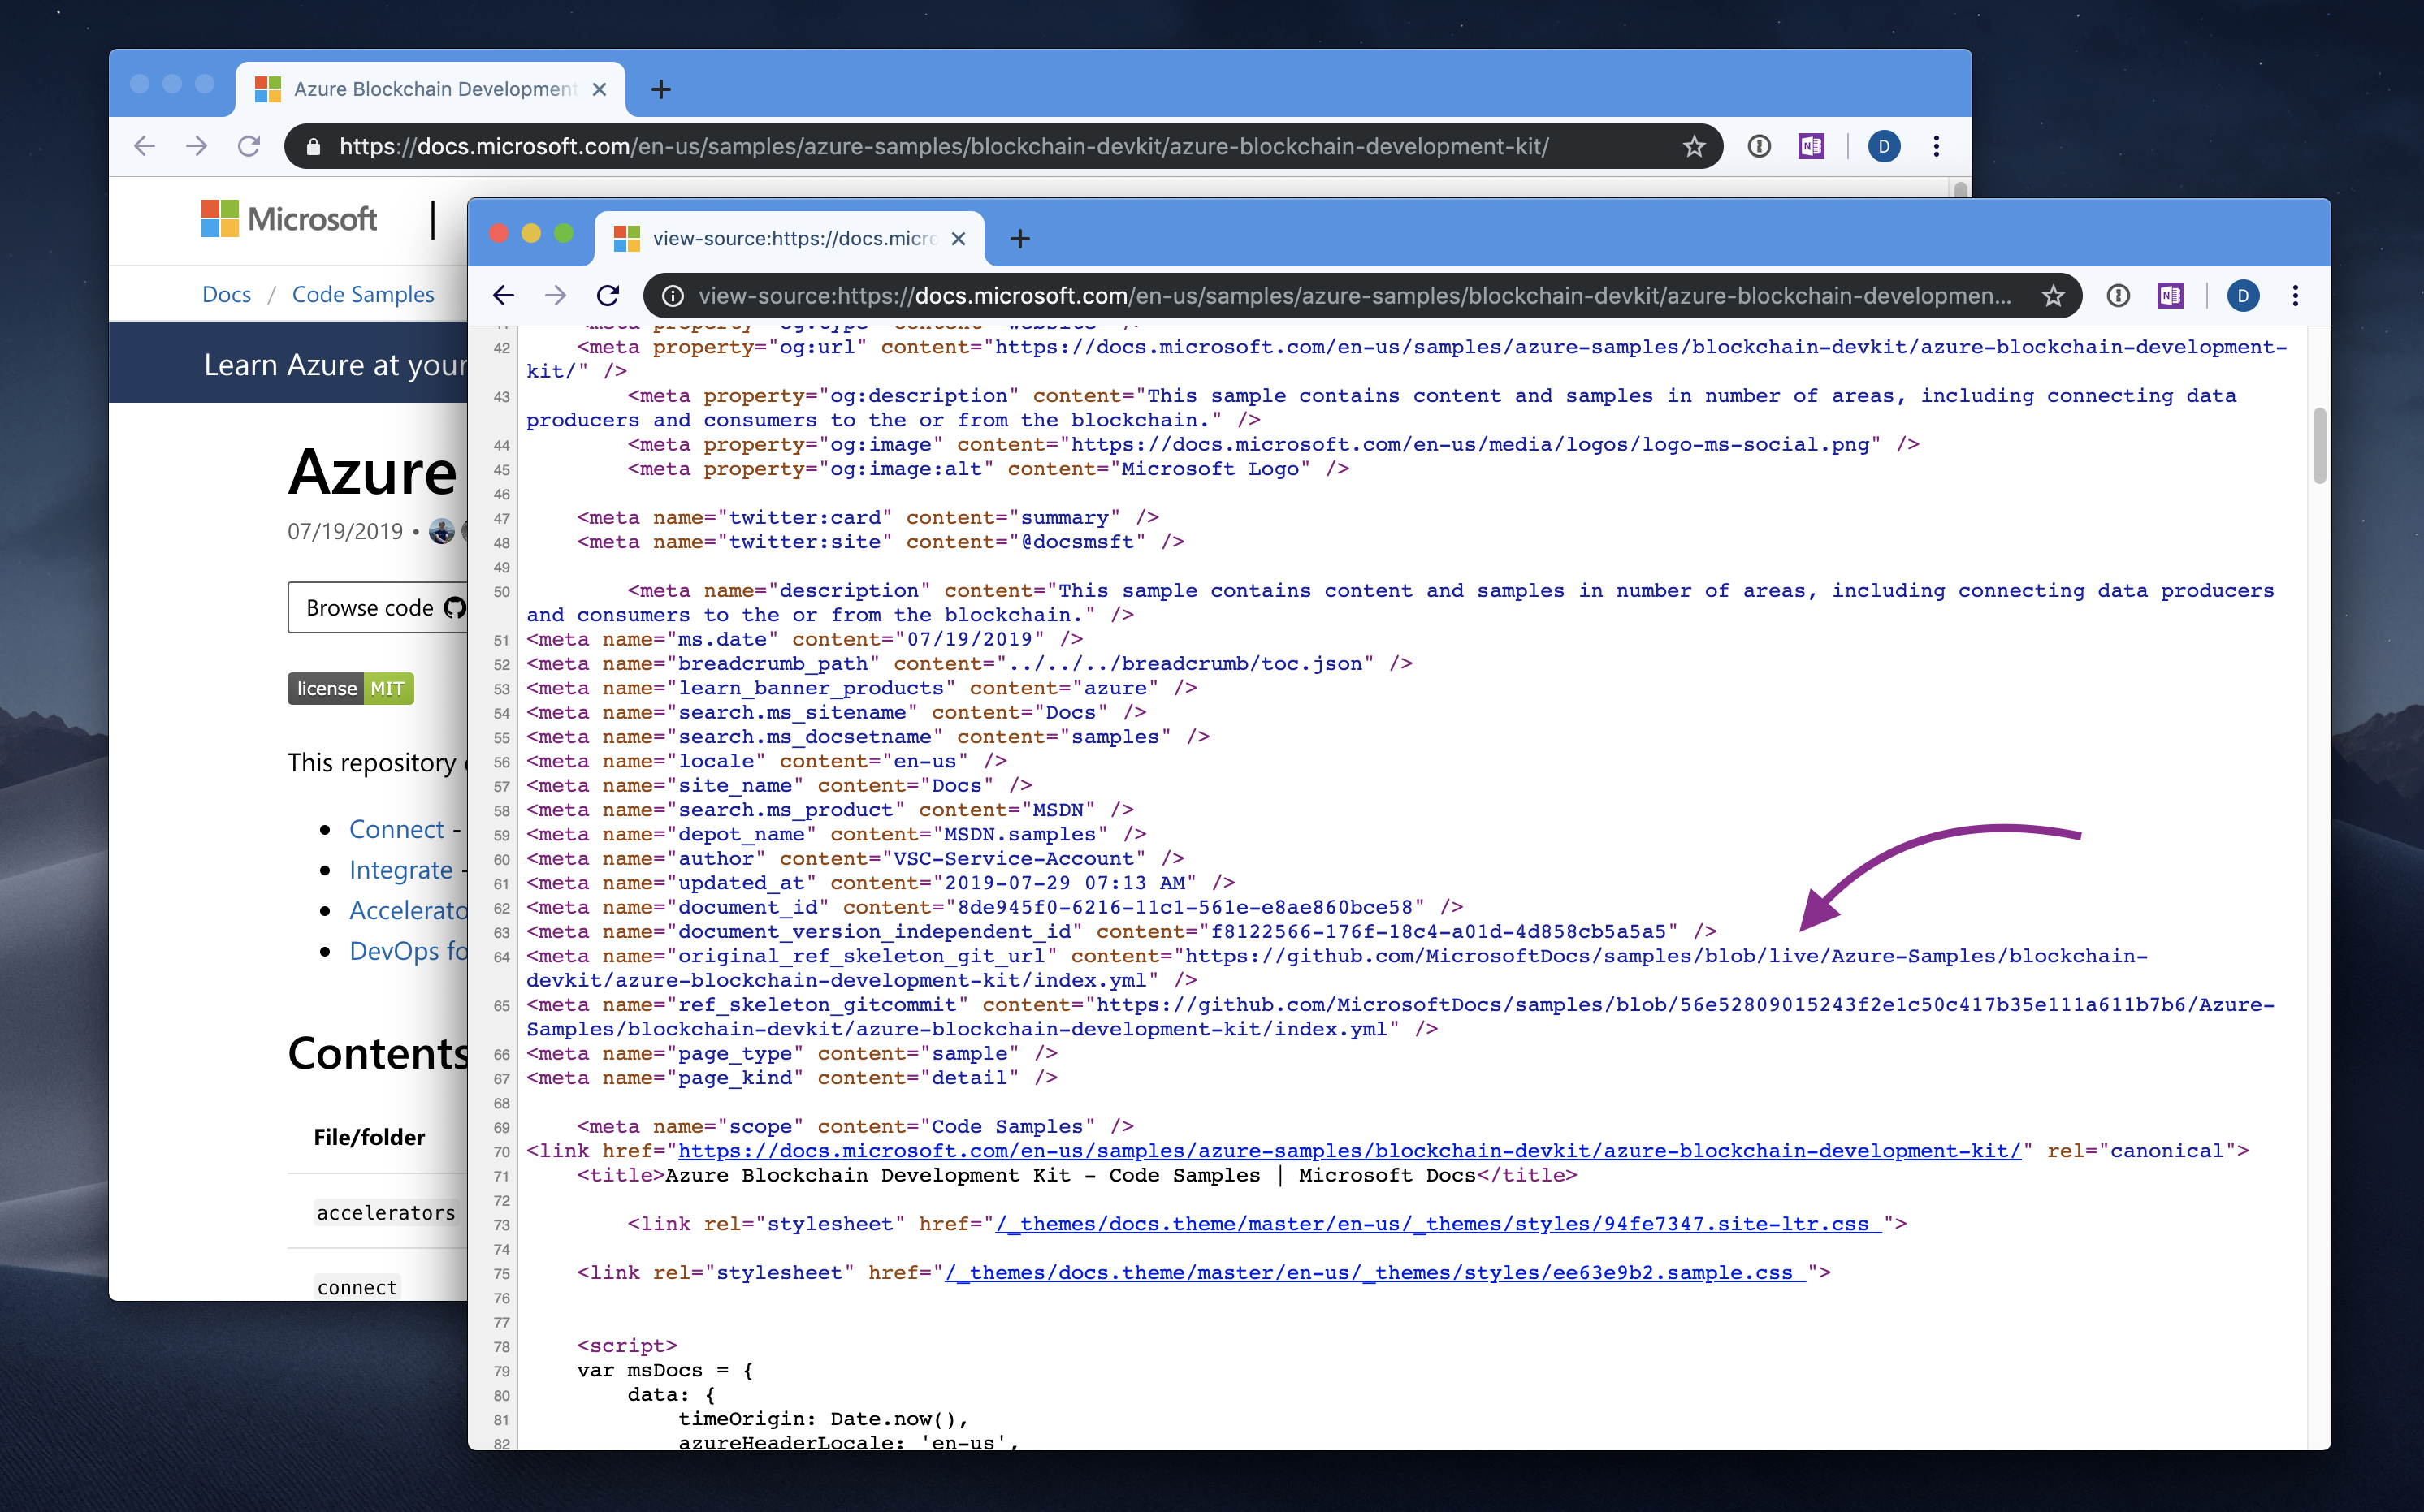The width and height of the screenshot is (2424, 1512).
Task: Bookmark Azure Blockchain page with star
Action: [1694, 147]
